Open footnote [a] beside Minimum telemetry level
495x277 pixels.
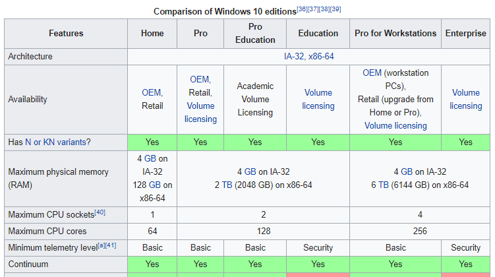[102, 245]
